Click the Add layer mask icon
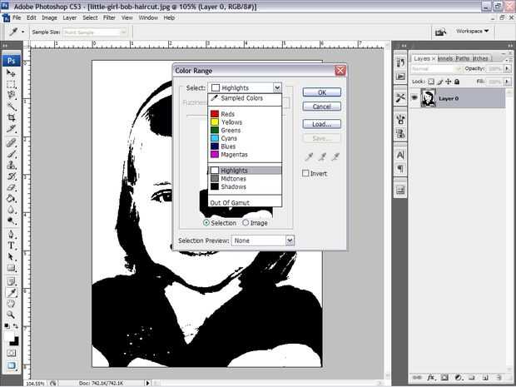The height and width of the screenshot is (387, 516). click(x=444, y=378)
